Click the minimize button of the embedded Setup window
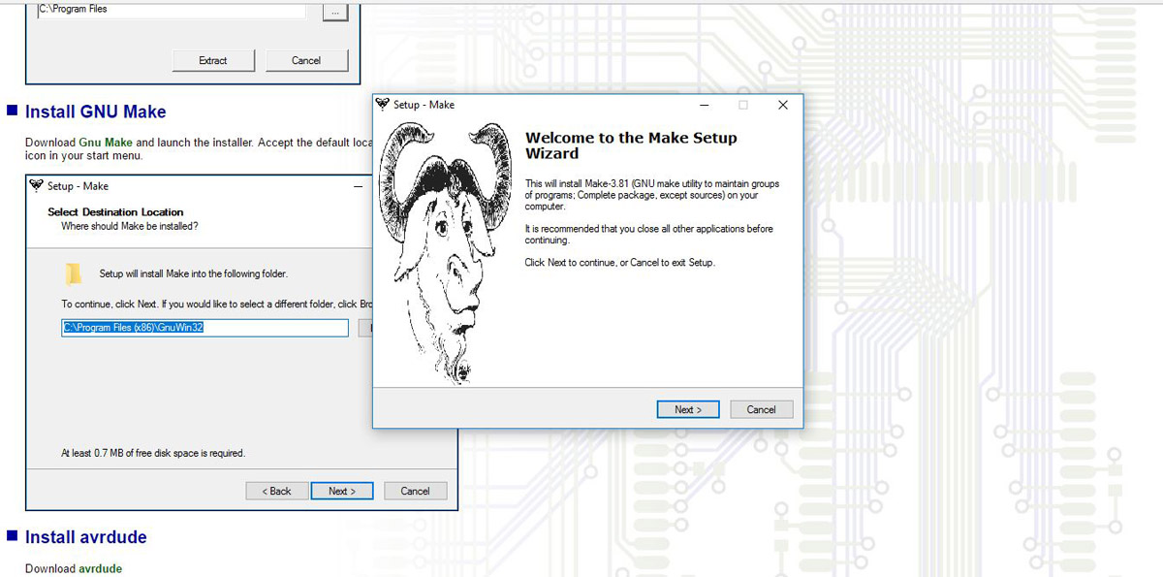 358,186
